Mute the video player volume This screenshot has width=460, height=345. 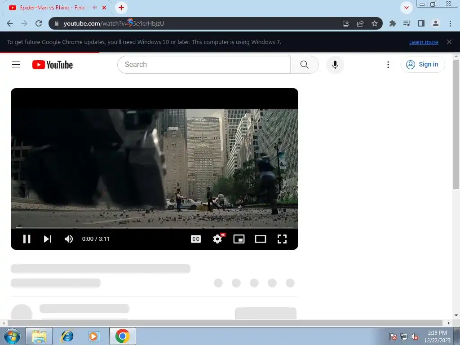(x=69, y=239)
